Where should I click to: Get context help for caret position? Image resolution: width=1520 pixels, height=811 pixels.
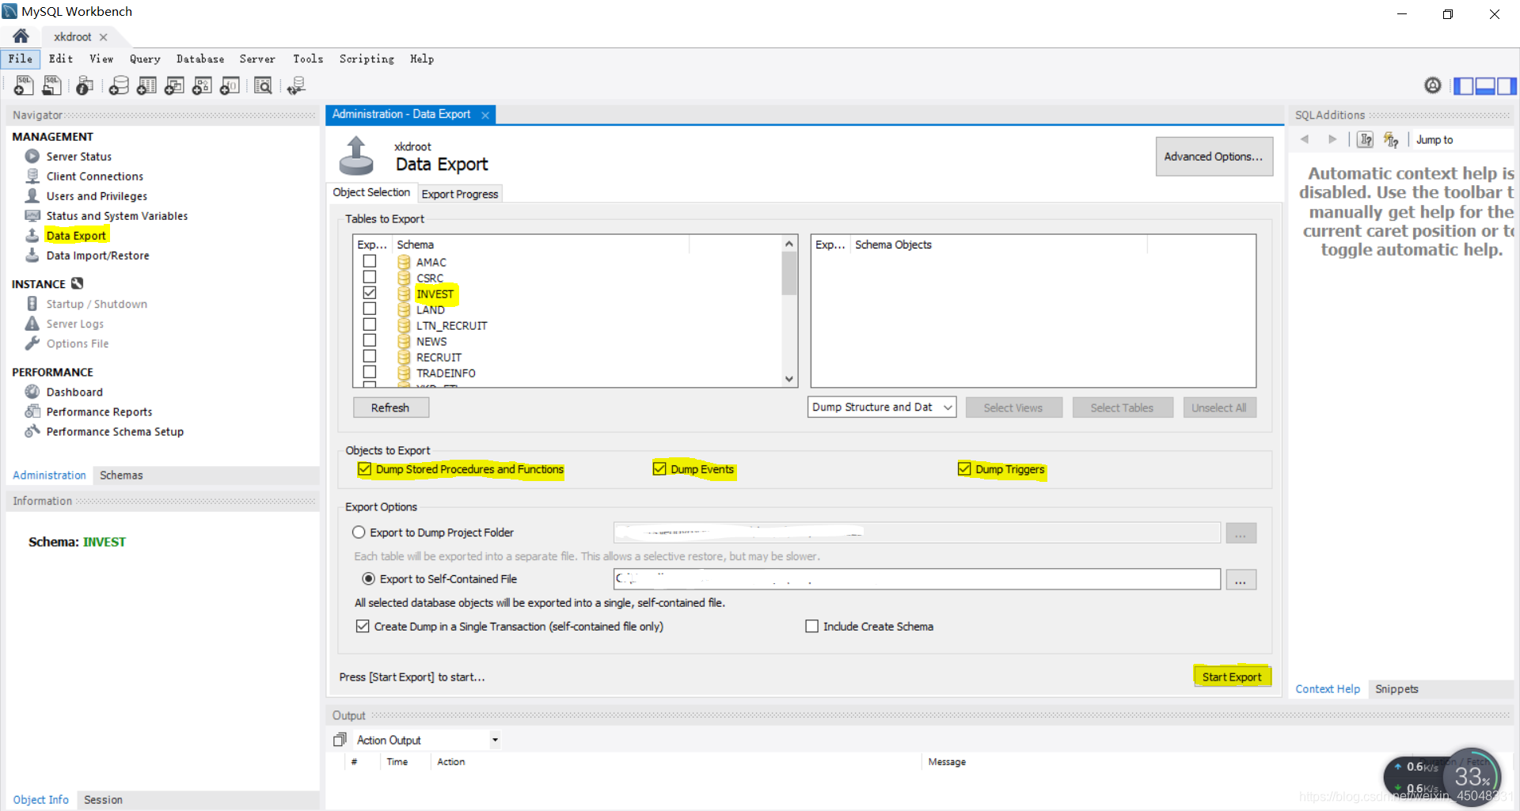click(1366, 140)
